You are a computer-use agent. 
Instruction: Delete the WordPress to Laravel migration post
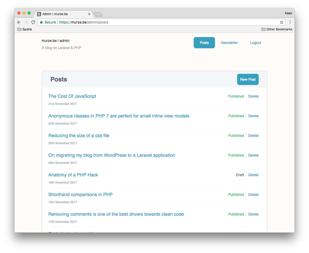point(253,155)
